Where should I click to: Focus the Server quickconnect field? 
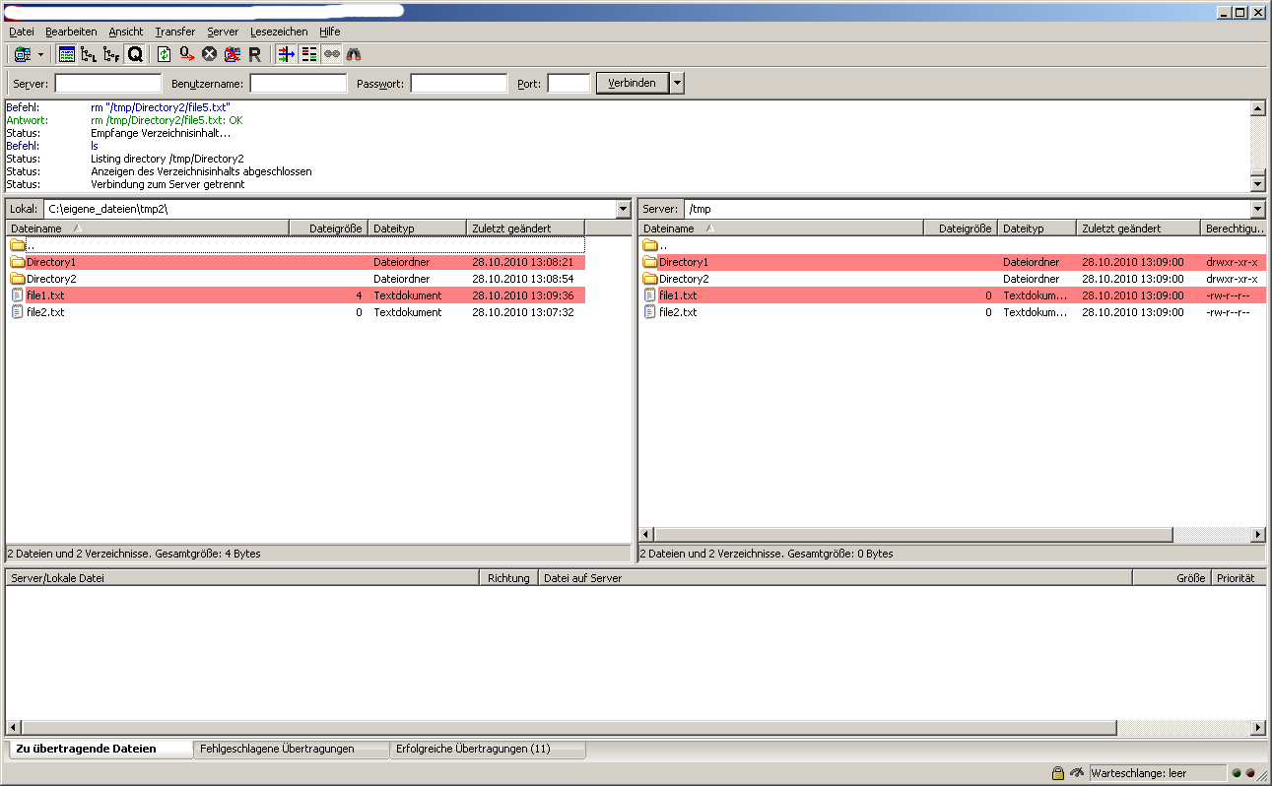(108, 84)
